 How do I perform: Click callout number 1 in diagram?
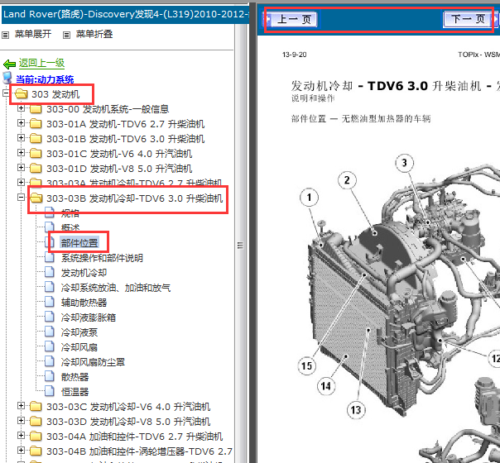[x=309, y=198]
